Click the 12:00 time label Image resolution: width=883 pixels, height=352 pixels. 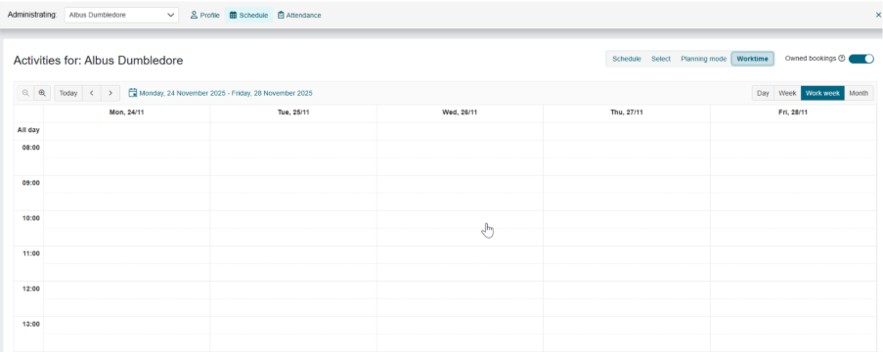31,288
